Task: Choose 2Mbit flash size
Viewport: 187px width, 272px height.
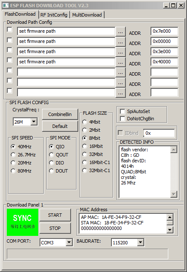Action: [91, 130]
